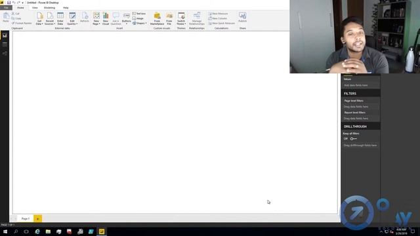Open the taskbar clock and date
Image resolution: width=420 pixels, height=236 pixels.
[401, 231]
